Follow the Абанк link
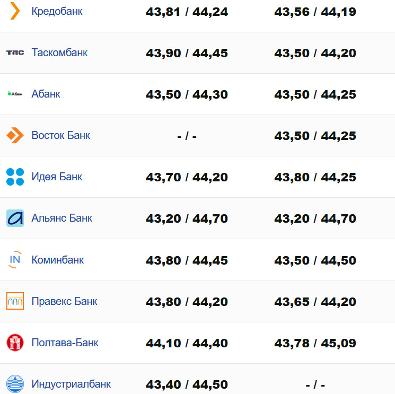 tap(46, 94)
